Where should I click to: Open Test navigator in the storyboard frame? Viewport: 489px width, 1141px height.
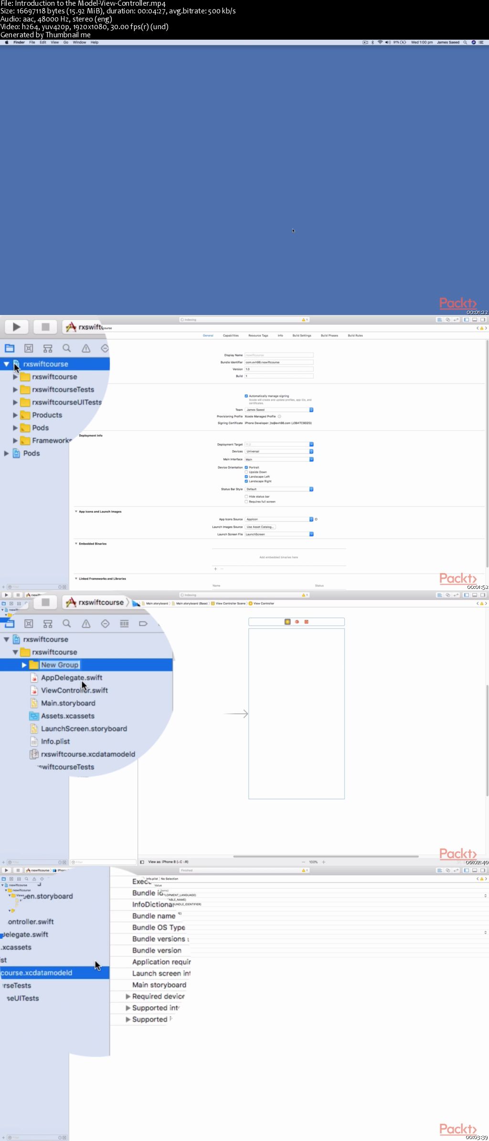tap(105, 623)
